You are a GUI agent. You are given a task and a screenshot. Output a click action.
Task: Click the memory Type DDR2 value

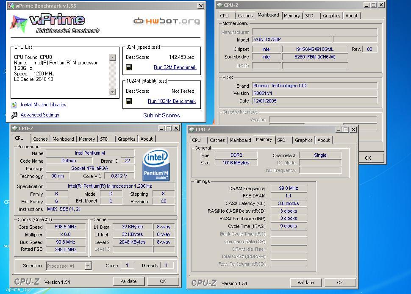236,155
